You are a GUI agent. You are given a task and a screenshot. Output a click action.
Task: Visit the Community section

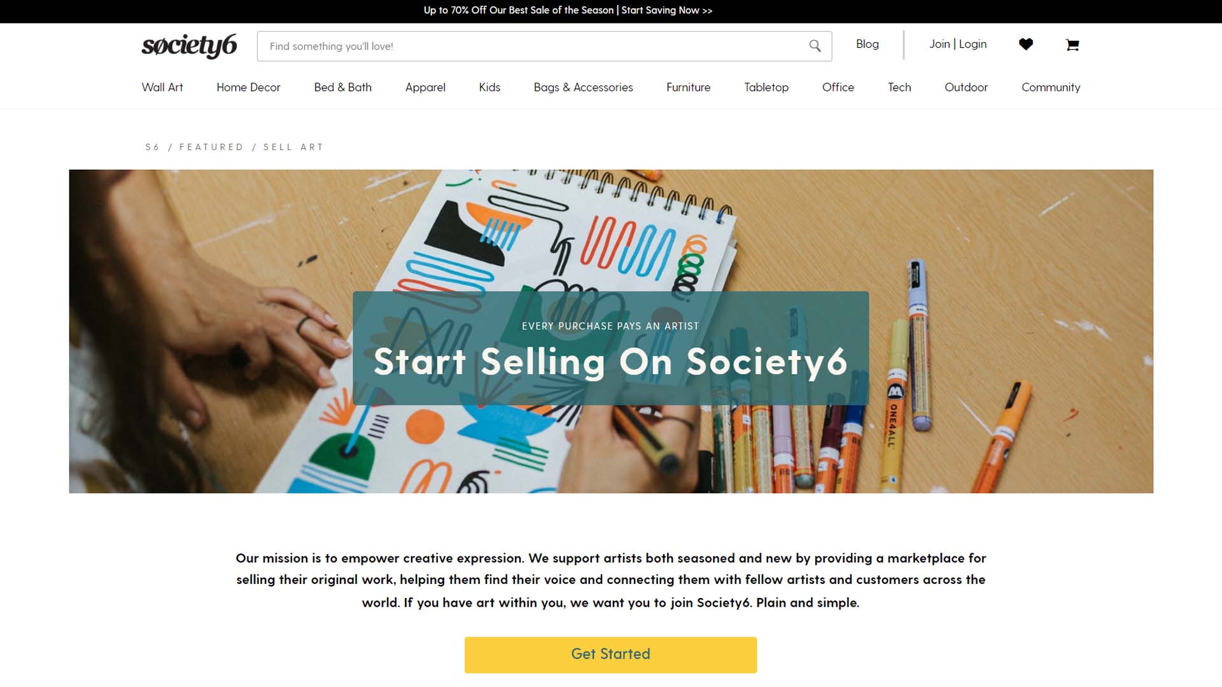pyautogui.click(x=1051, y=87)
